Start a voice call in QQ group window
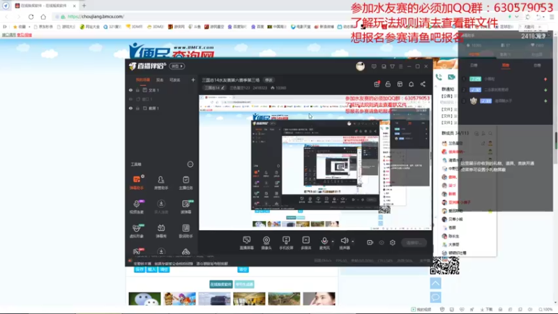The width and height of the screenshot is (558, 314). click(439, 77)
